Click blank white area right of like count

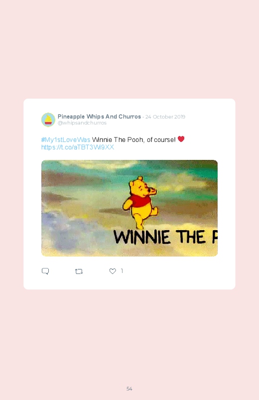click(179, 271)
